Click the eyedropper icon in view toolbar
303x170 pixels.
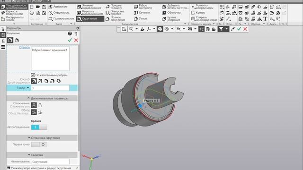tap(232, 29)
